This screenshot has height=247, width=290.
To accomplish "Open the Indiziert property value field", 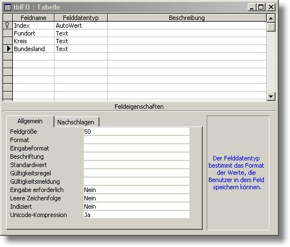I will tap(137, 206).
